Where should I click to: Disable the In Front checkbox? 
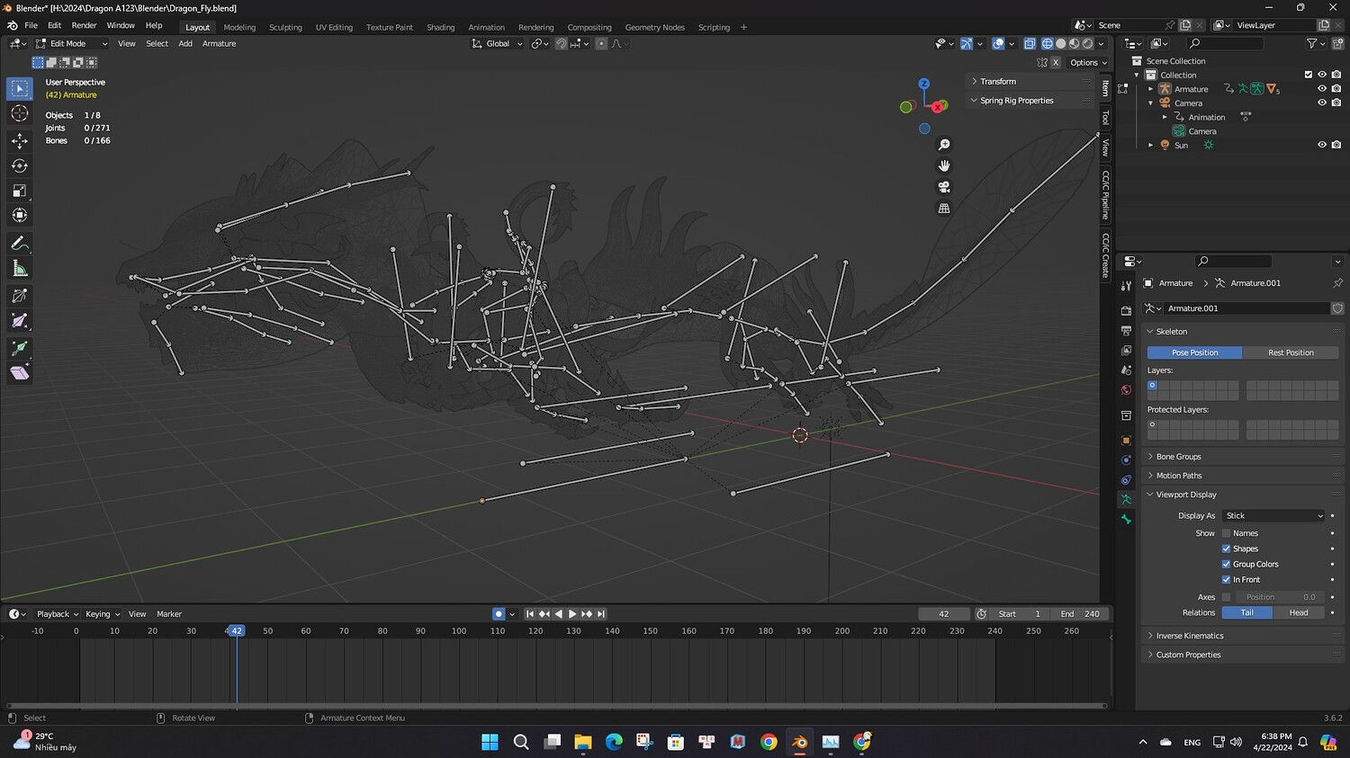[1226, 579]
